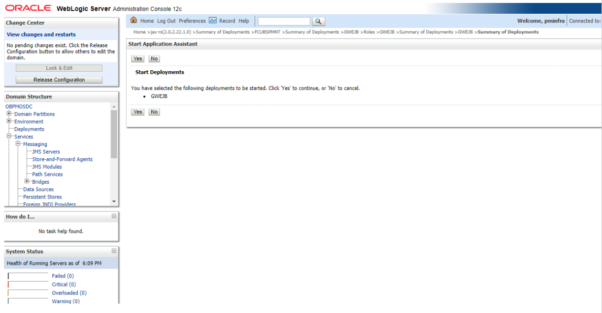This screenshot has width=602, height=313.
Task: Focus the console search input field
Action: [x=284, y=21]
